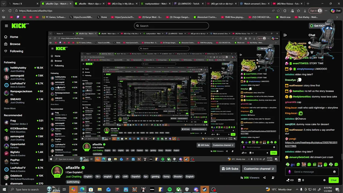Open outer chat settings gear icon

[x=324, y=180]
